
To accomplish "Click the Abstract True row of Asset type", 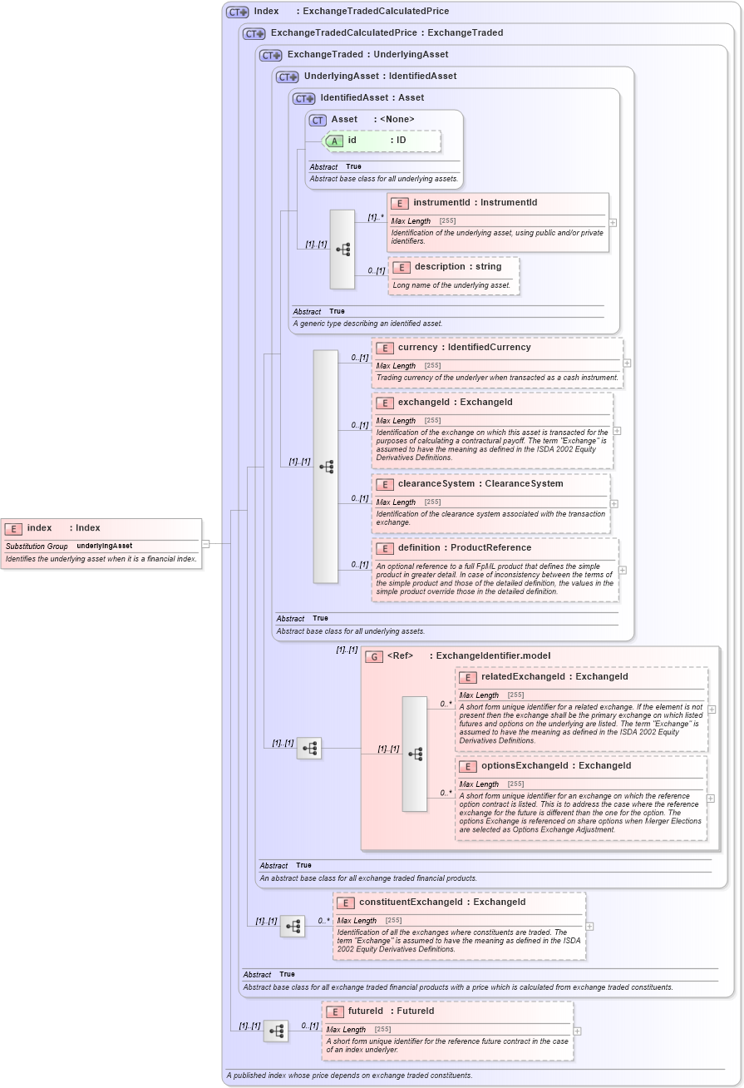I will [384, 167].
